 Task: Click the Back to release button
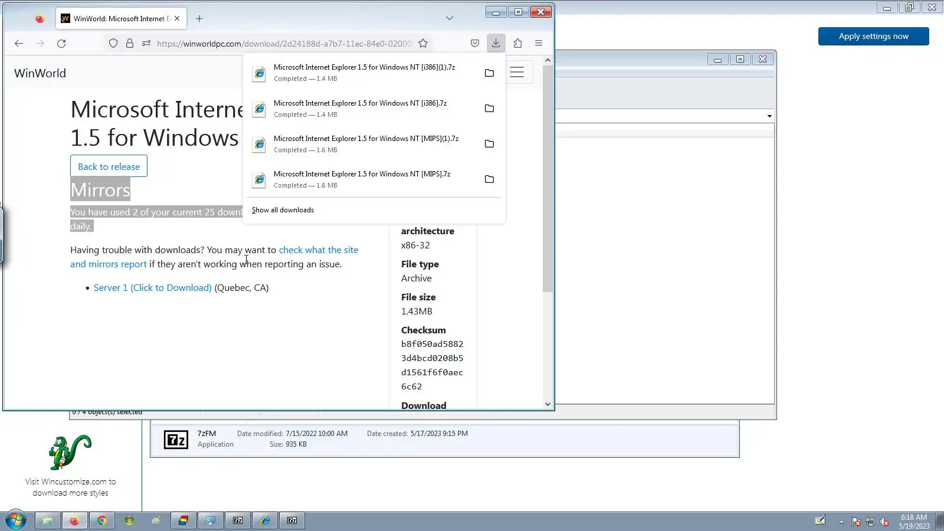coord(109,166)
